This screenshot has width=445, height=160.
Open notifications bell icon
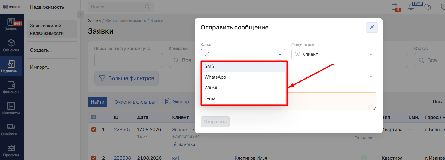[411, 7]
